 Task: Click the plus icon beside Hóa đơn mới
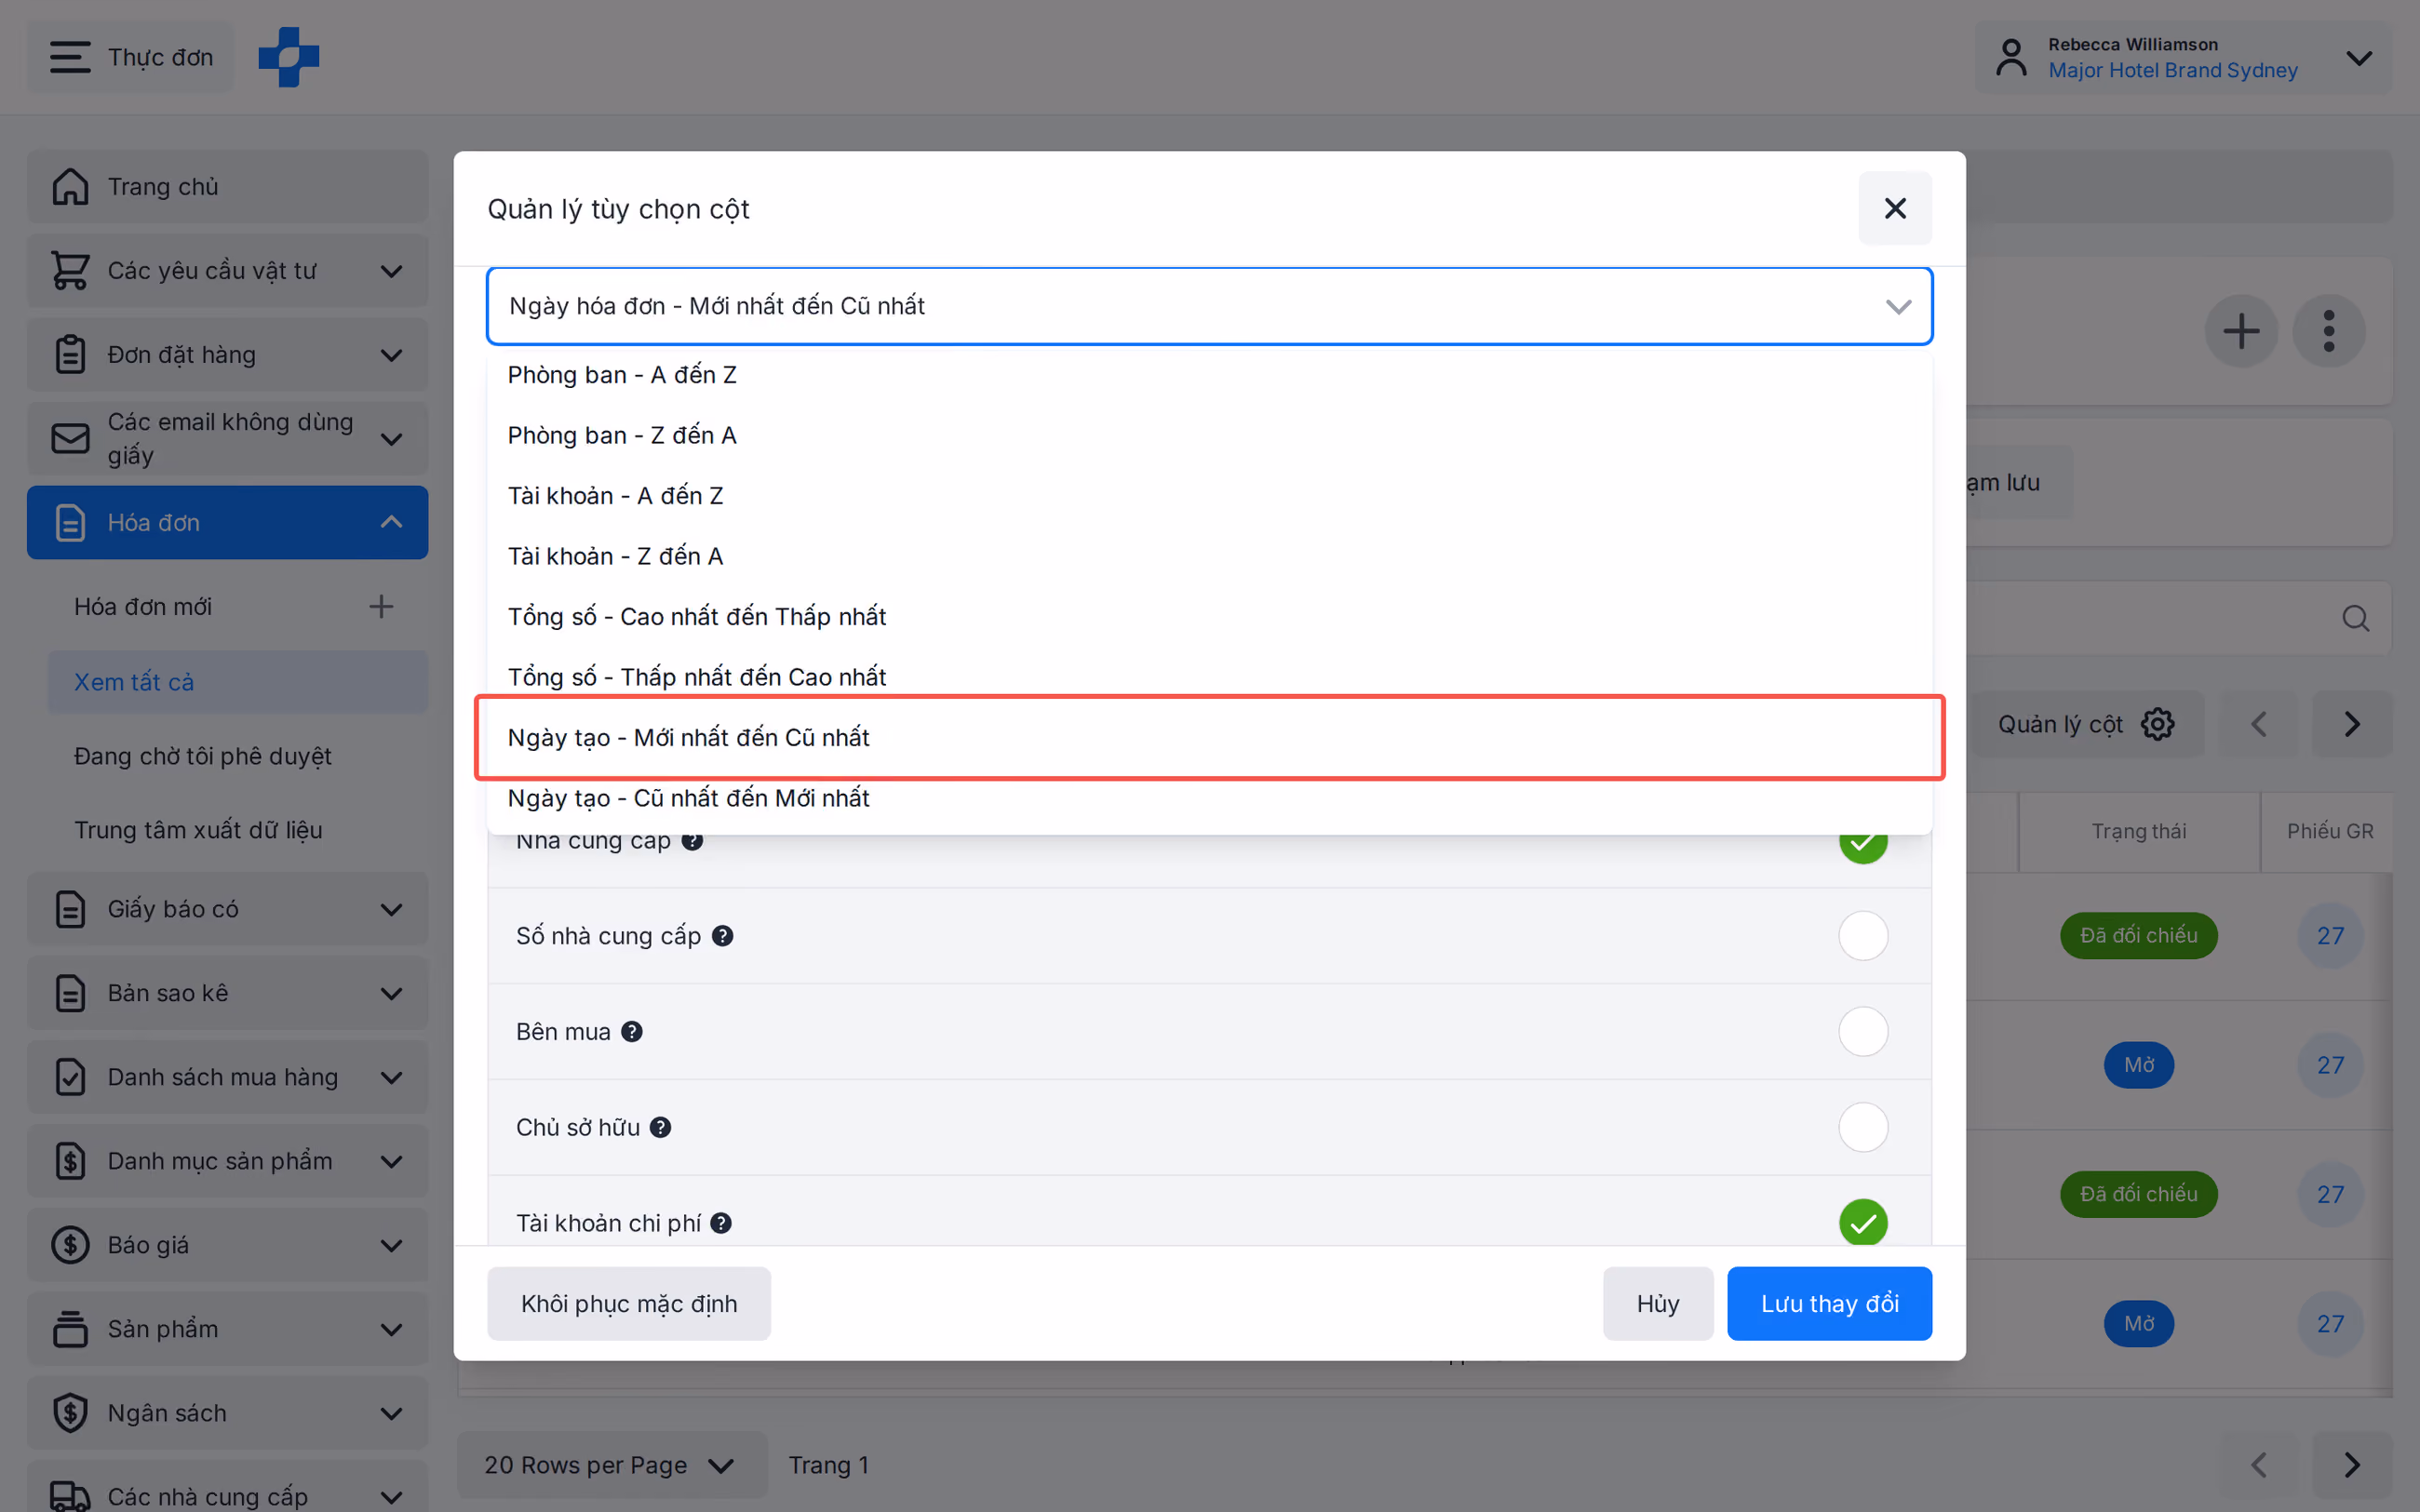(x=381, y=606)
